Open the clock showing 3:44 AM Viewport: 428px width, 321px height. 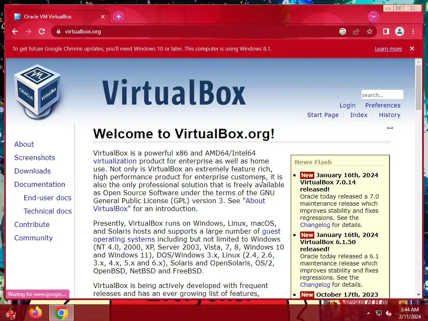pyautogui.click(x=410, y=313)
